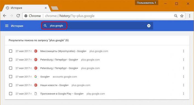Reload the history page
Screen dimensions: 194x105
(18, 16)
